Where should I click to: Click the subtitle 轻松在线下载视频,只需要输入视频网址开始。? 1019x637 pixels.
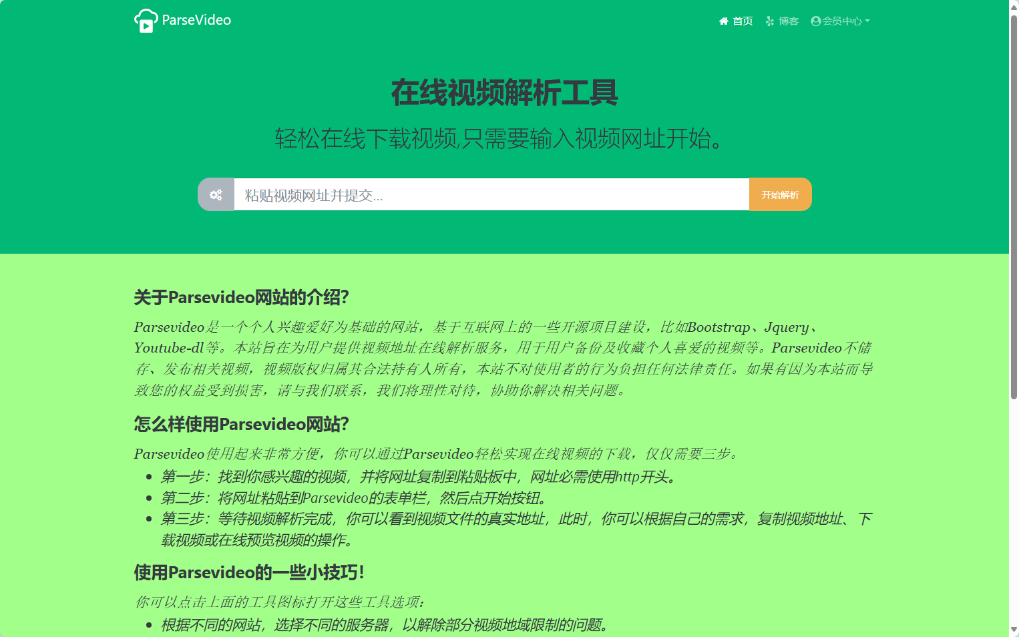coord(499,139)
